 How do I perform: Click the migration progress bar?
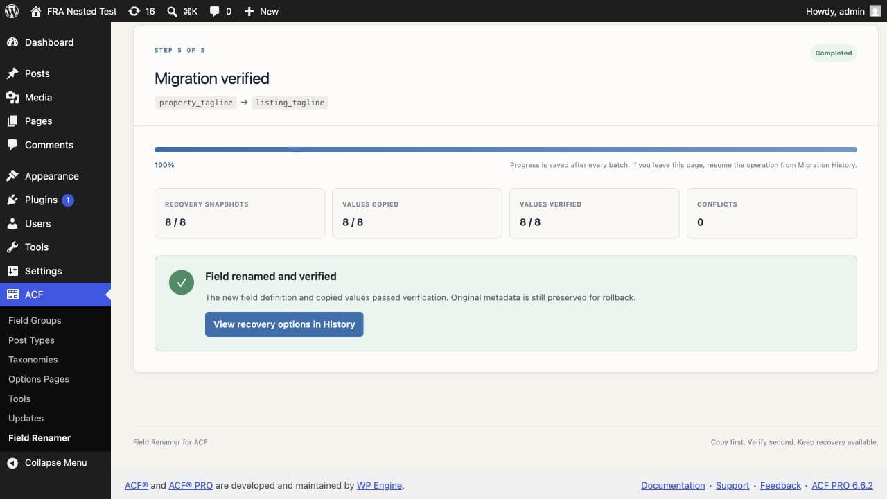[506, 150]
